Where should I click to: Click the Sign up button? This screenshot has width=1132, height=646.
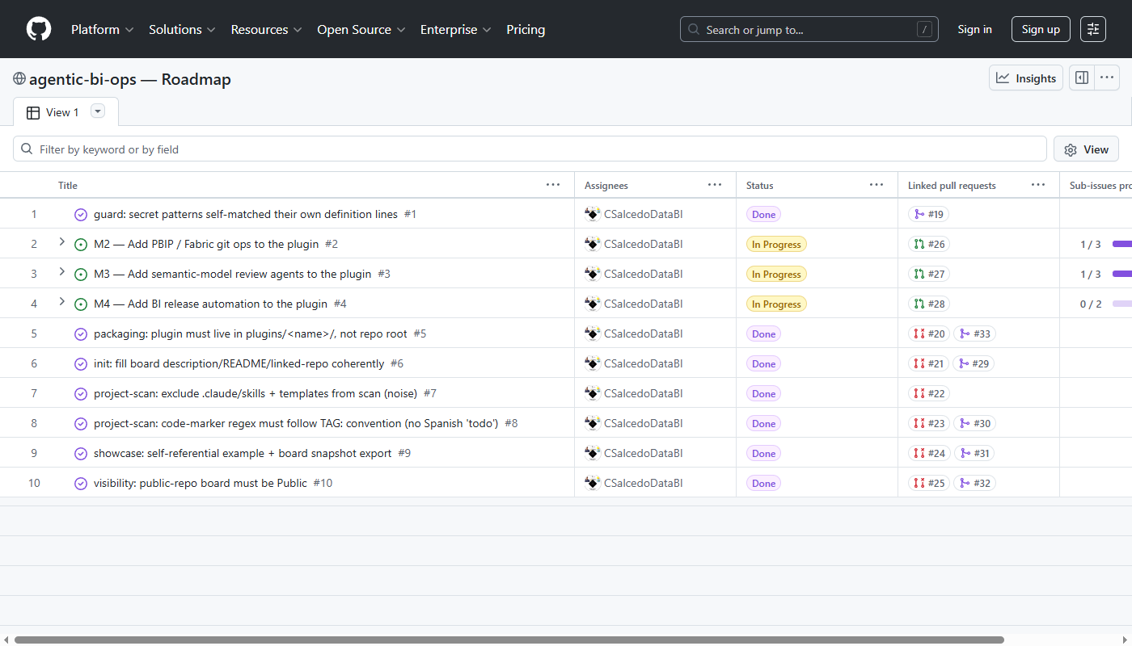(x=1041, y=29)
